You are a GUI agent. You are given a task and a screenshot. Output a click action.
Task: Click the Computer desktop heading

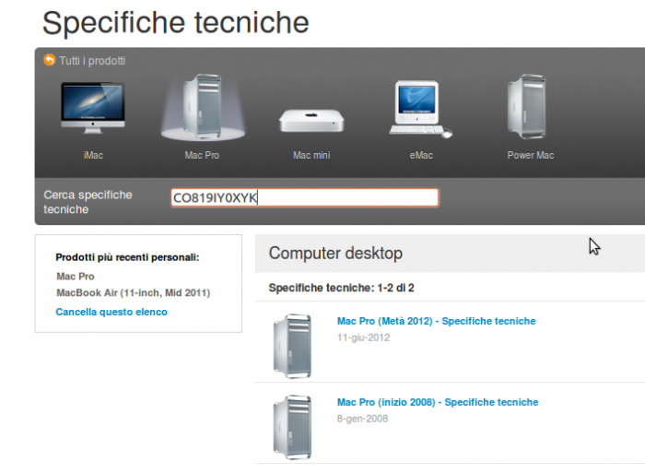(x=335, y=254)
